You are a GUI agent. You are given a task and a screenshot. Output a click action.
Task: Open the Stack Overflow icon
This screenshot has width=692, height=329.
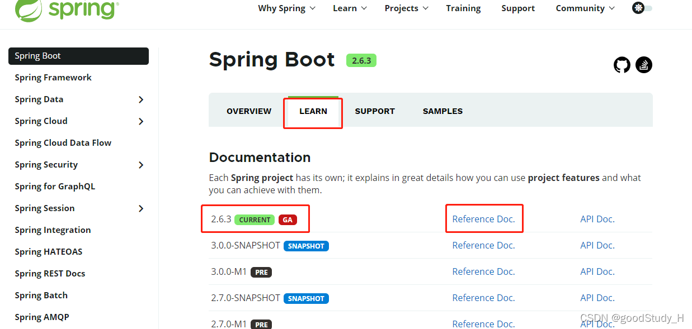tap(644, 65)
